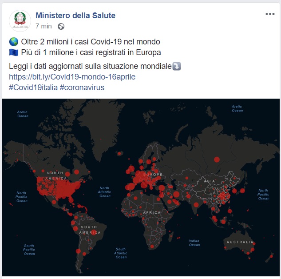
Task: Click the public globe privacy icon
Action: coord(61,27)
